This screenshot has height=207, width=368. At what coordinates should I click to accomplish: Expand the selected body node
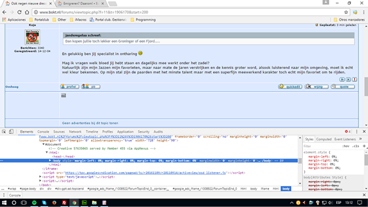pyautogui.click(x=50, y=161)
